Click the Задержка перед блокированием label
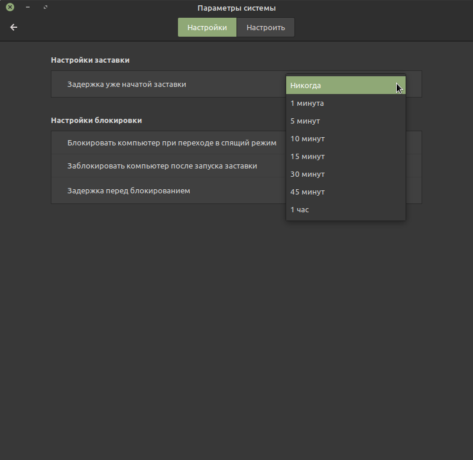Image resolution: width=473 pixels, height=460 pixels. tap(128, 190)
